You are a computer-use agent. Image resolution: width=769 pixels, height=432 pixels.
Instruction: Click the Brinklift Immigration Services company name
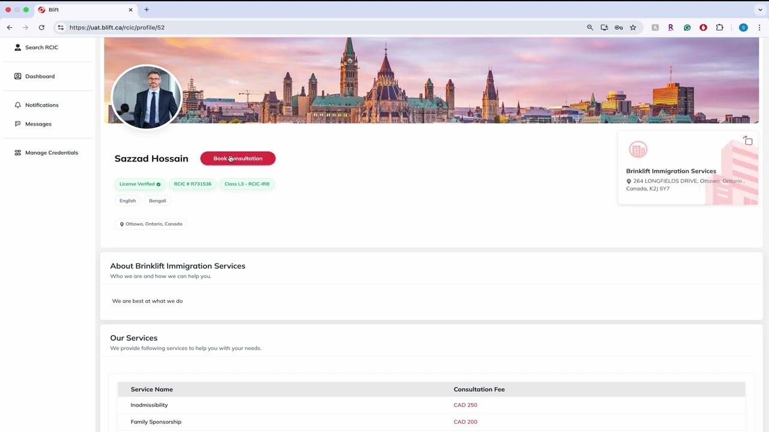[671, 171]
